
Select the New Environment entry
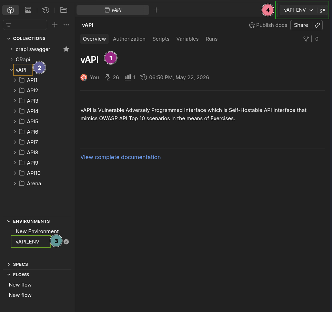click(37, 231)
